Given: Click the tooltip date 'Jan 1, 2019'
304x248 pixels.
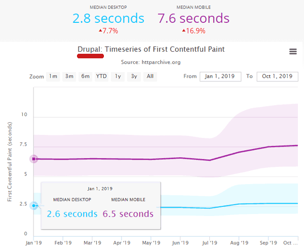Looking at the screenshot, I should pos(100,189).
